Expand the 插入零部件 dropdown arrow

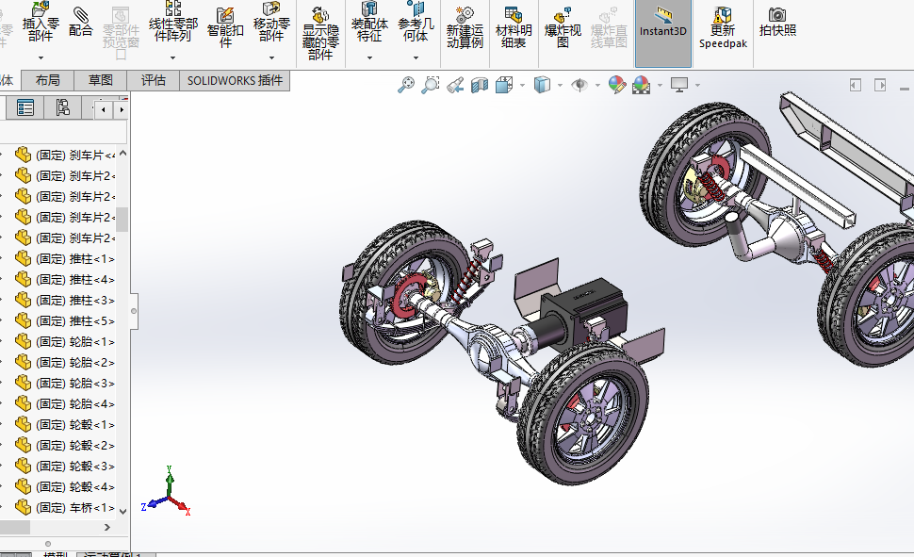point(41,57)
